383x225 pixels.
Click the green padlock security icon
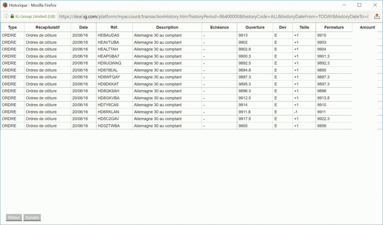coord(12,16)
